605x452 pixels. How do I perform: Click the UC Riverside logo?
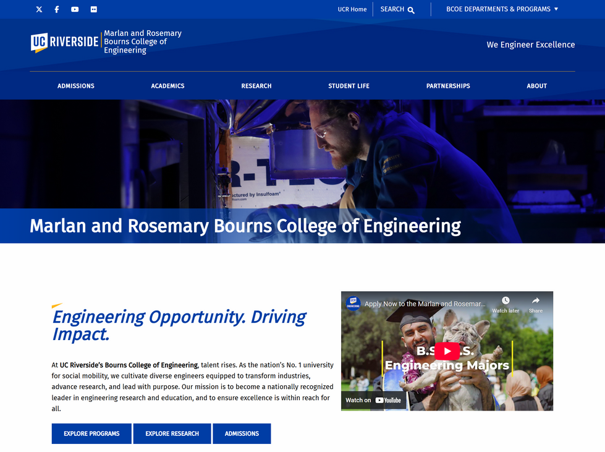(x=65, y=41)
